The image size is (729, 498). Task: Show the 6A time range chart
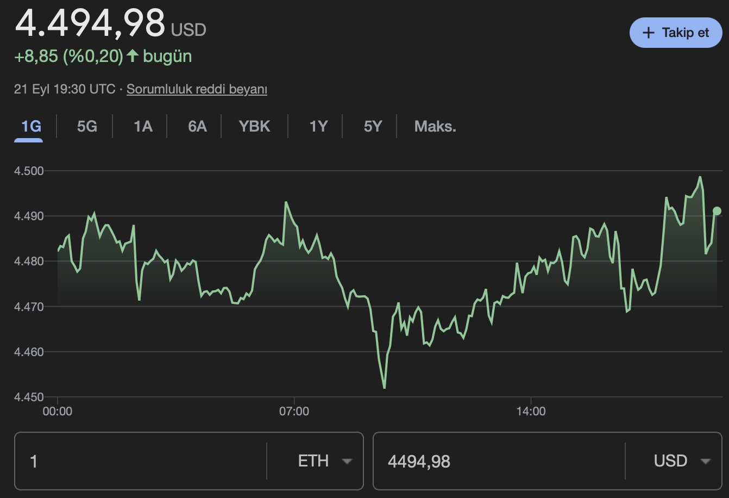tap(197, 126)
